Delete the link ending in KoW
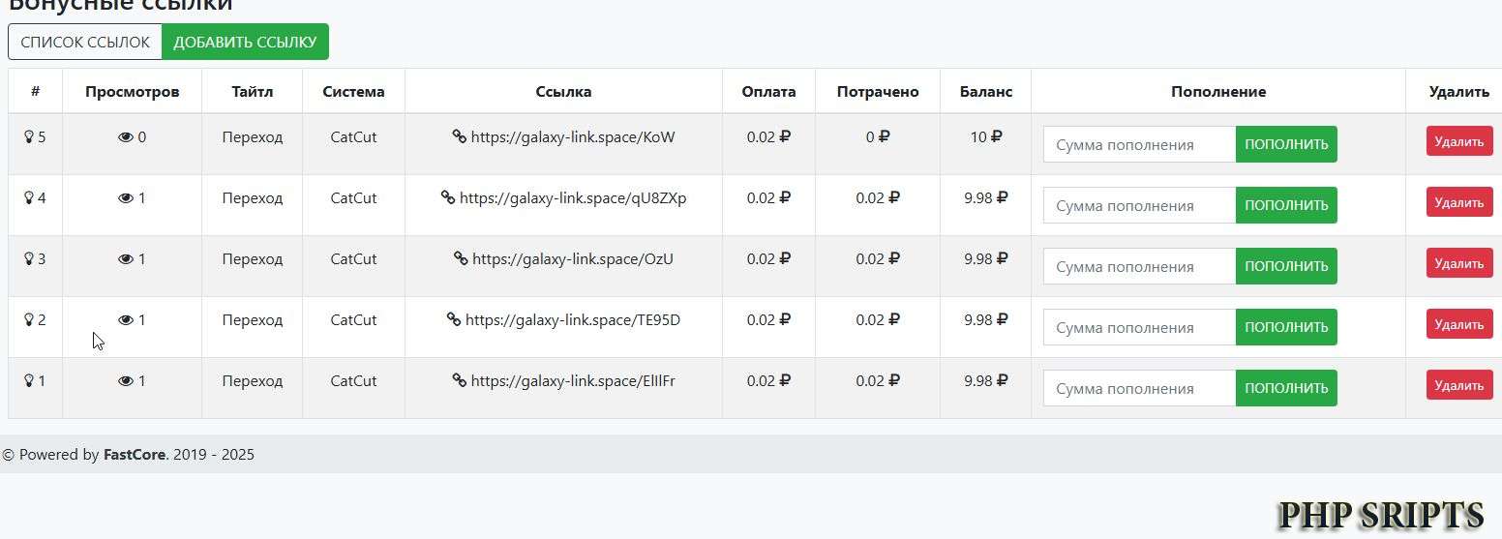The image size is (1502, 539). tap(1458, 141)
